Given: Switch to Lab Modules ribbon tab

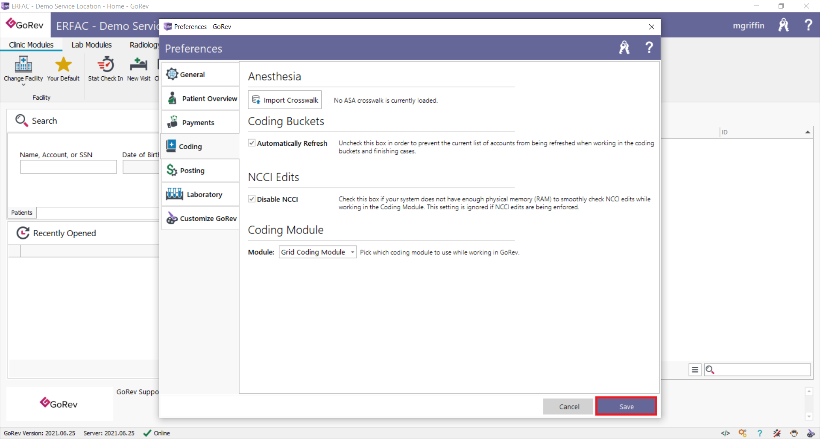Looking at the screenshot, I should (91, 45).
